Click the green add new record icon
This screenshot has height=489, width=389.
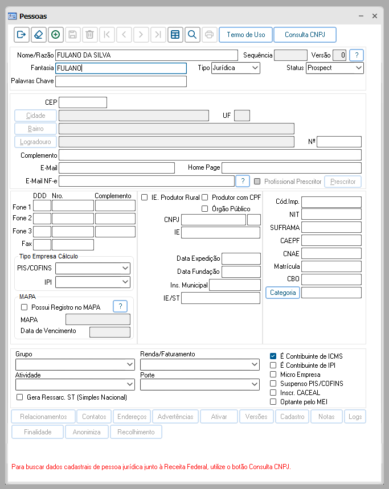[55, 34]
